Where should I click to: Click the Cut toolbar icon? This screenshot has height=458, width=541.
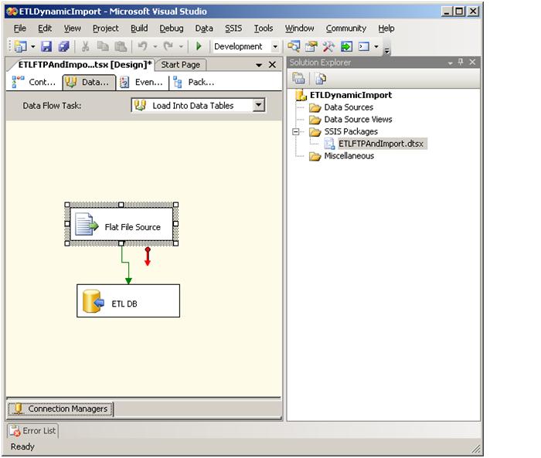coord(85,46)
